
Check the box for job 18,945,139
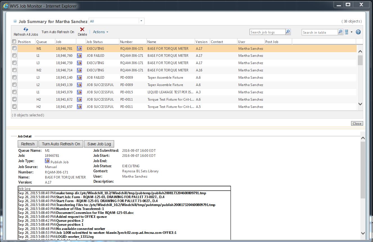pos(14,85)
